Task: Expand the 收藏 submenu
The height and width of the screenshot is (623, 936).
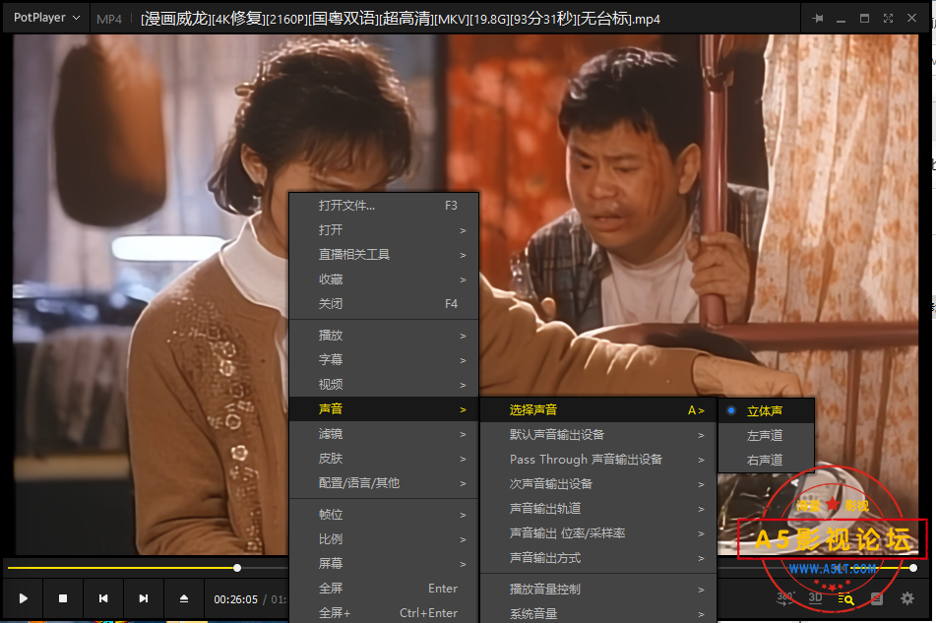Action: pos(384,280)
